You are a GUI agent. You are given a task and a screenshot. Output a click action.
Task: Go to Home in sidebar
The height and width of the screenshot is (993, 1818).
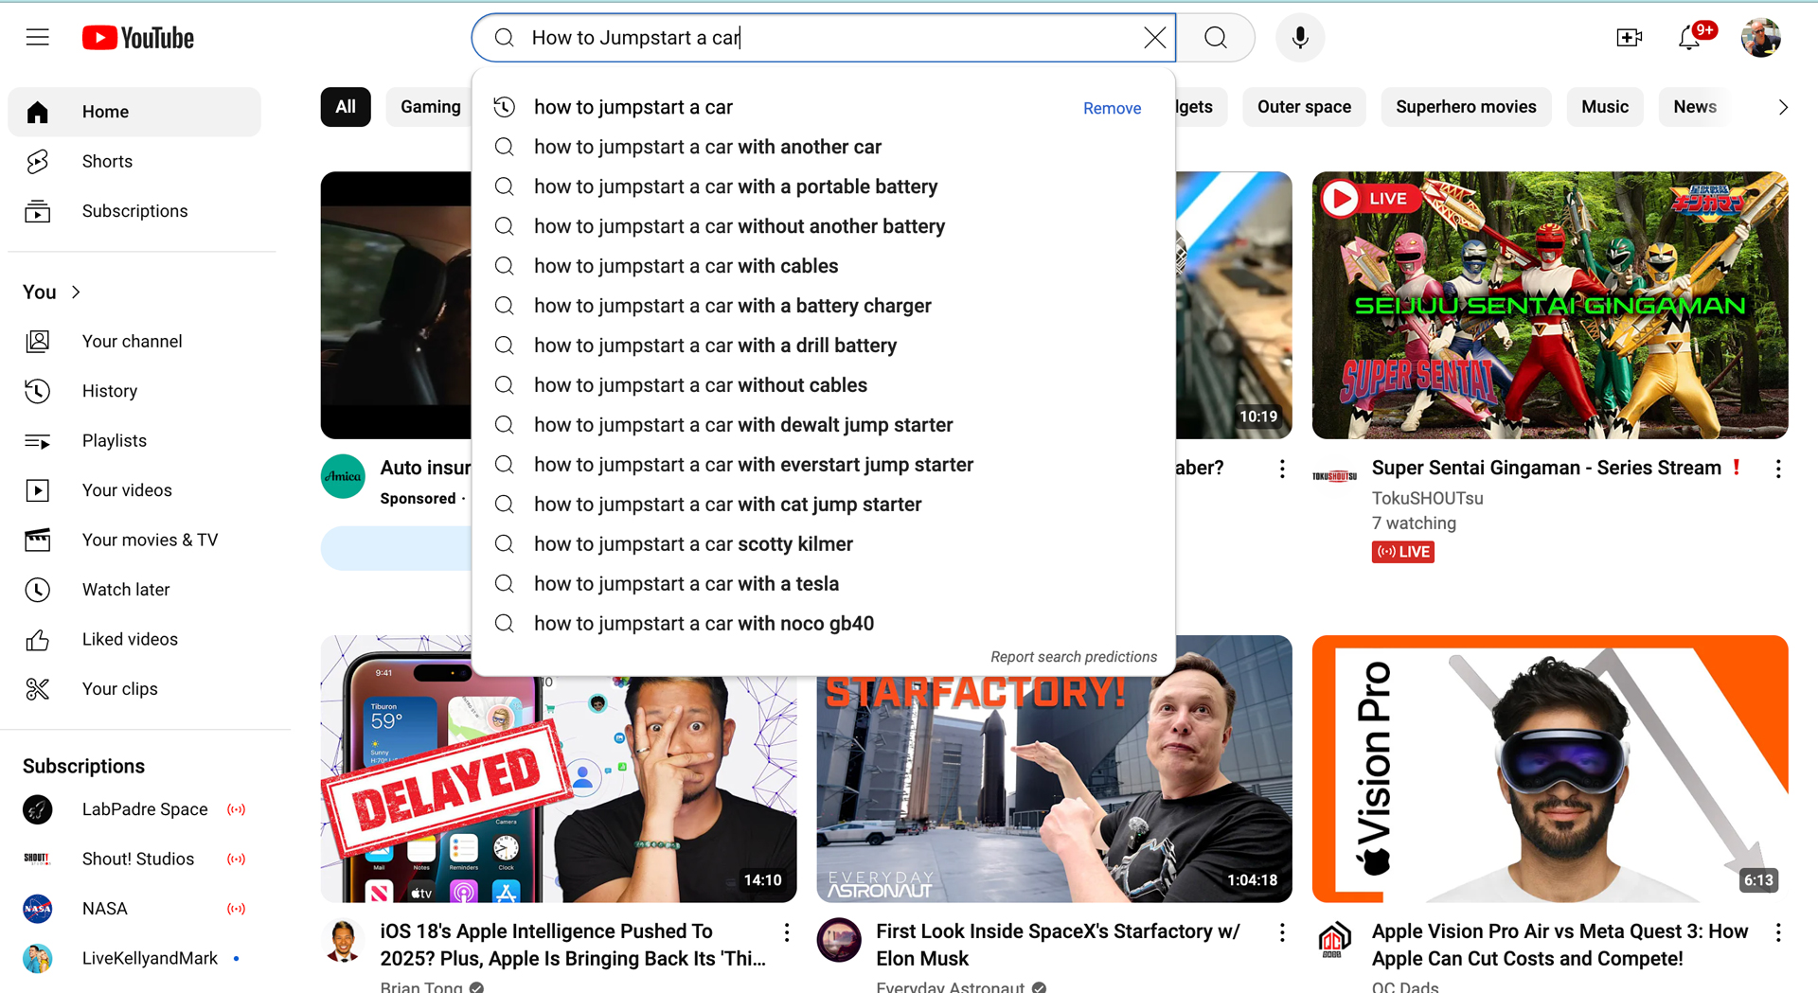(134, 112)
